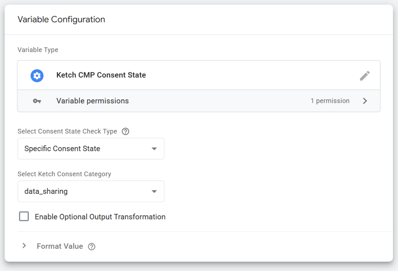Open help for Select Consent State Check Type
398x271 pixels.
coord(126,131)
